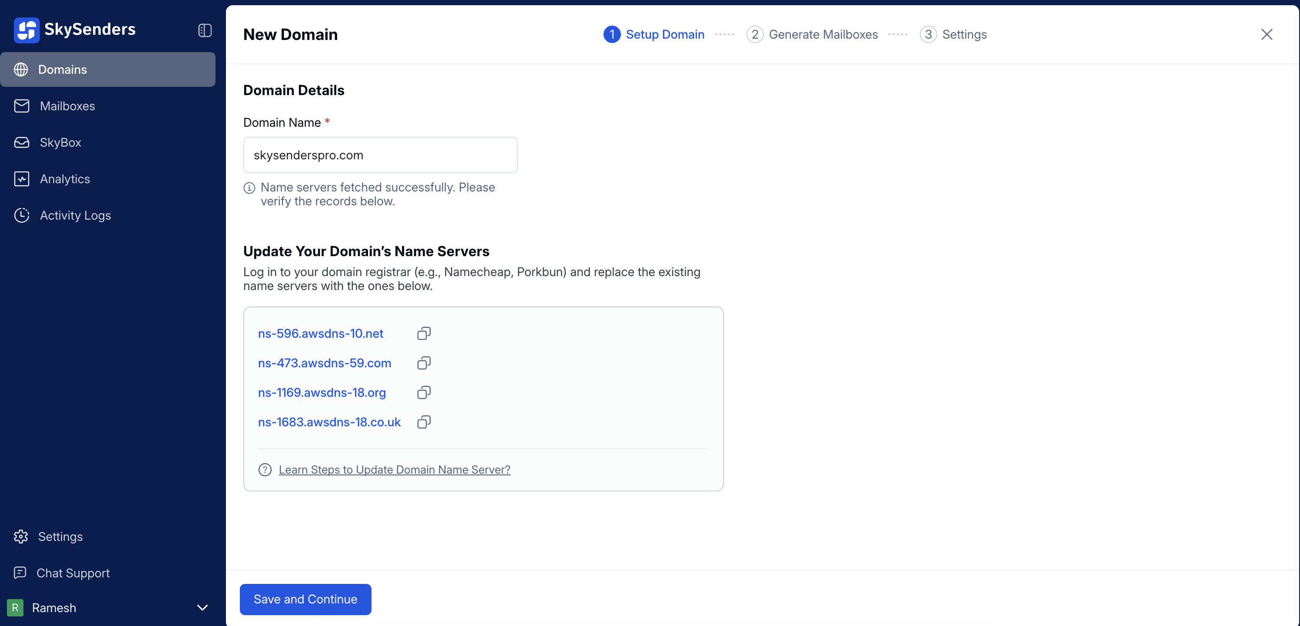Image resolution: width=1300 pixels, height=626 pixels.
Task: Start Chat Support
Action: point(72,573)
